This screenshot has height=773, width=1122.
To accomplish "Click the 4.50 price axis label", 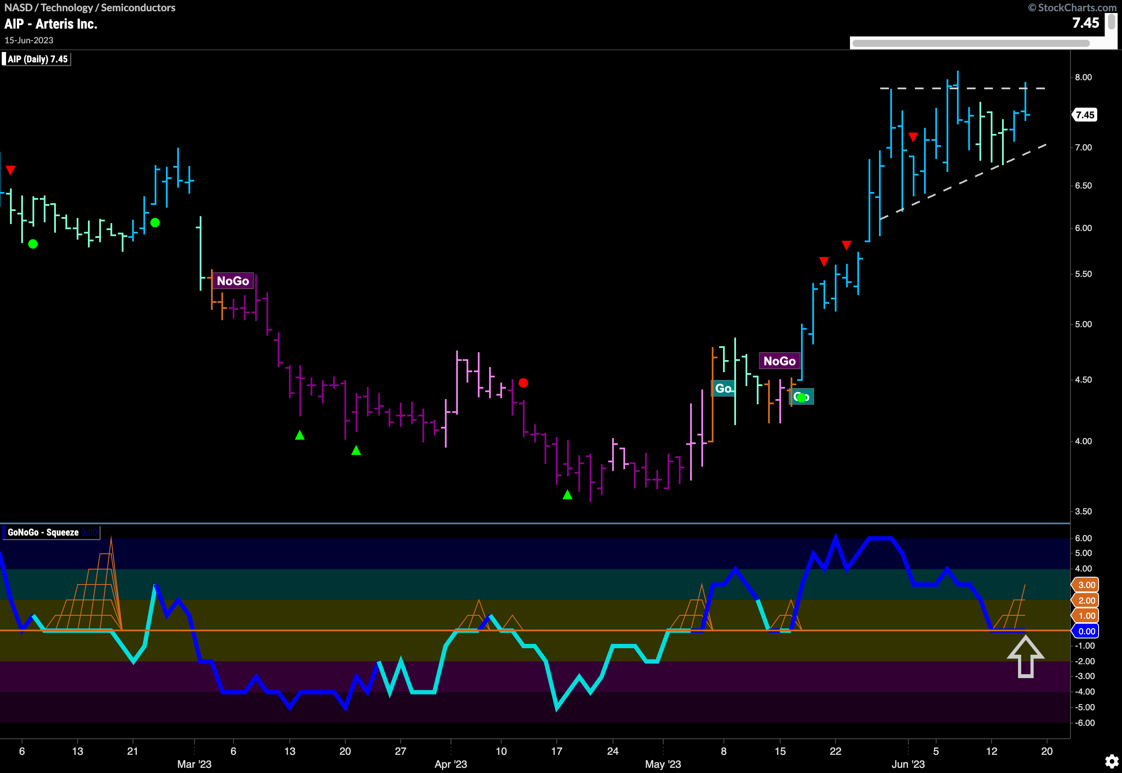I will click(x=1083, y=380).
